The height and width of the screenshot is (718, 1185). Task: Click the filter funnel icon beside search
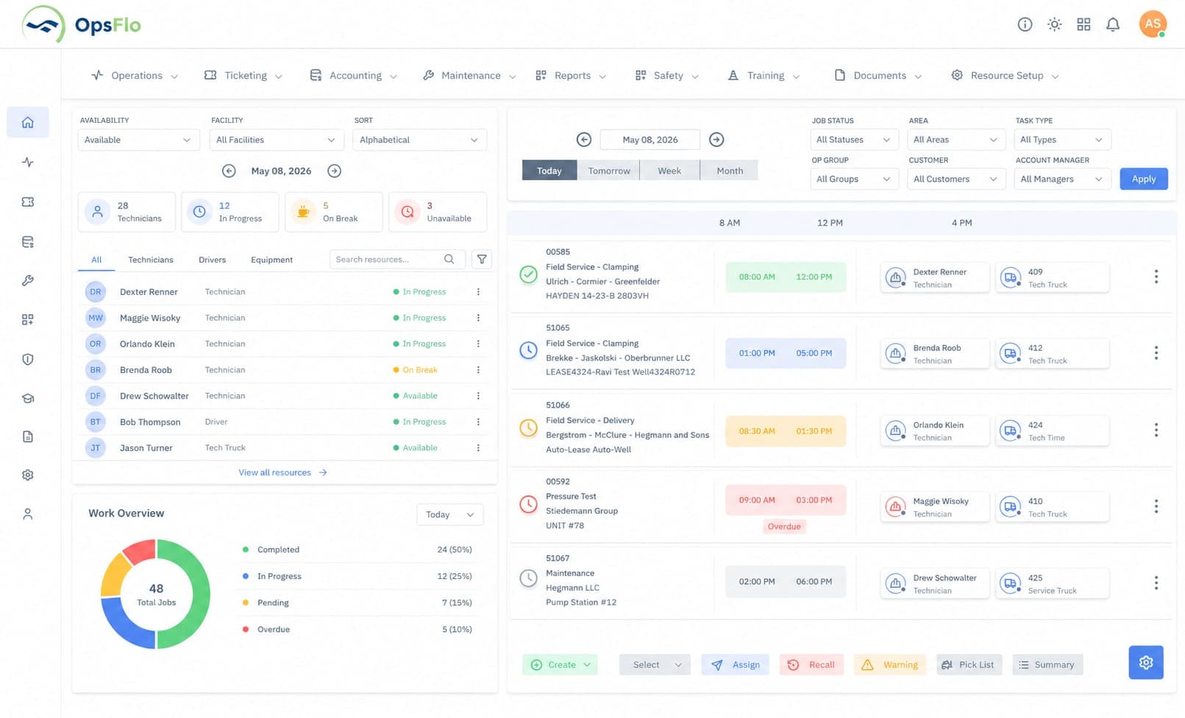coord(482,259)
